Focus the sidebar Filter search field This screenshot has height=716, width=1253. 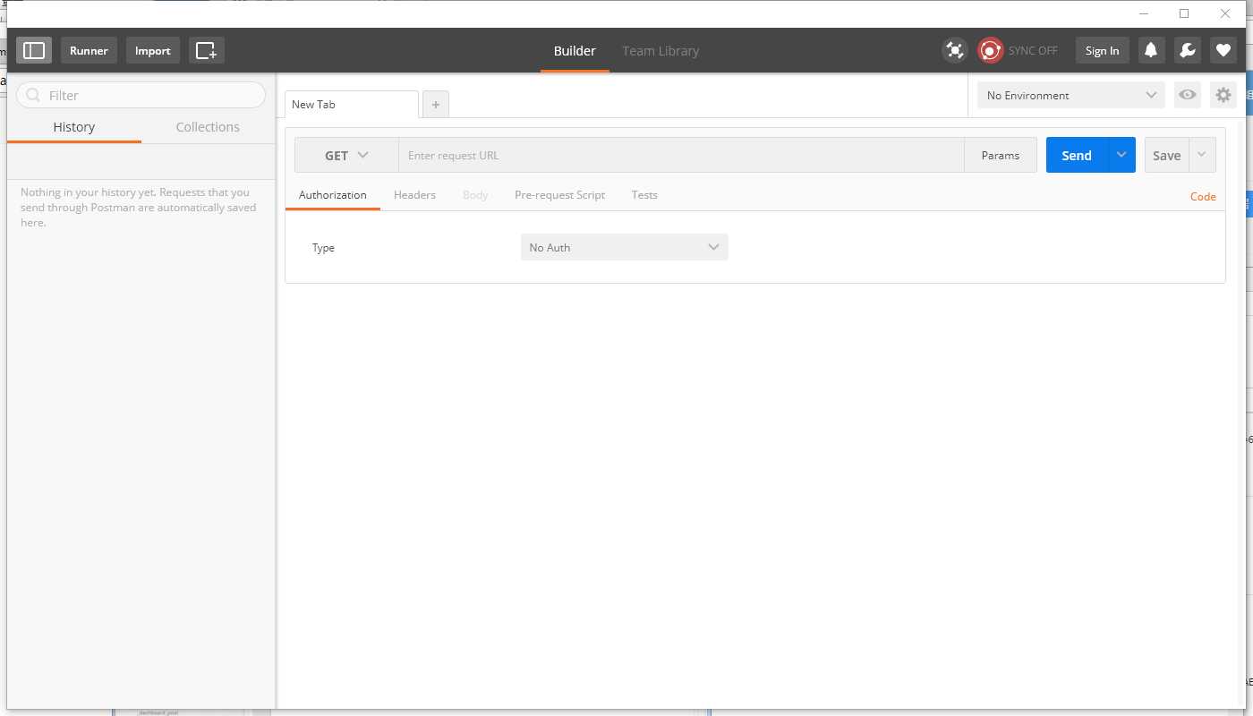[141, 95]
